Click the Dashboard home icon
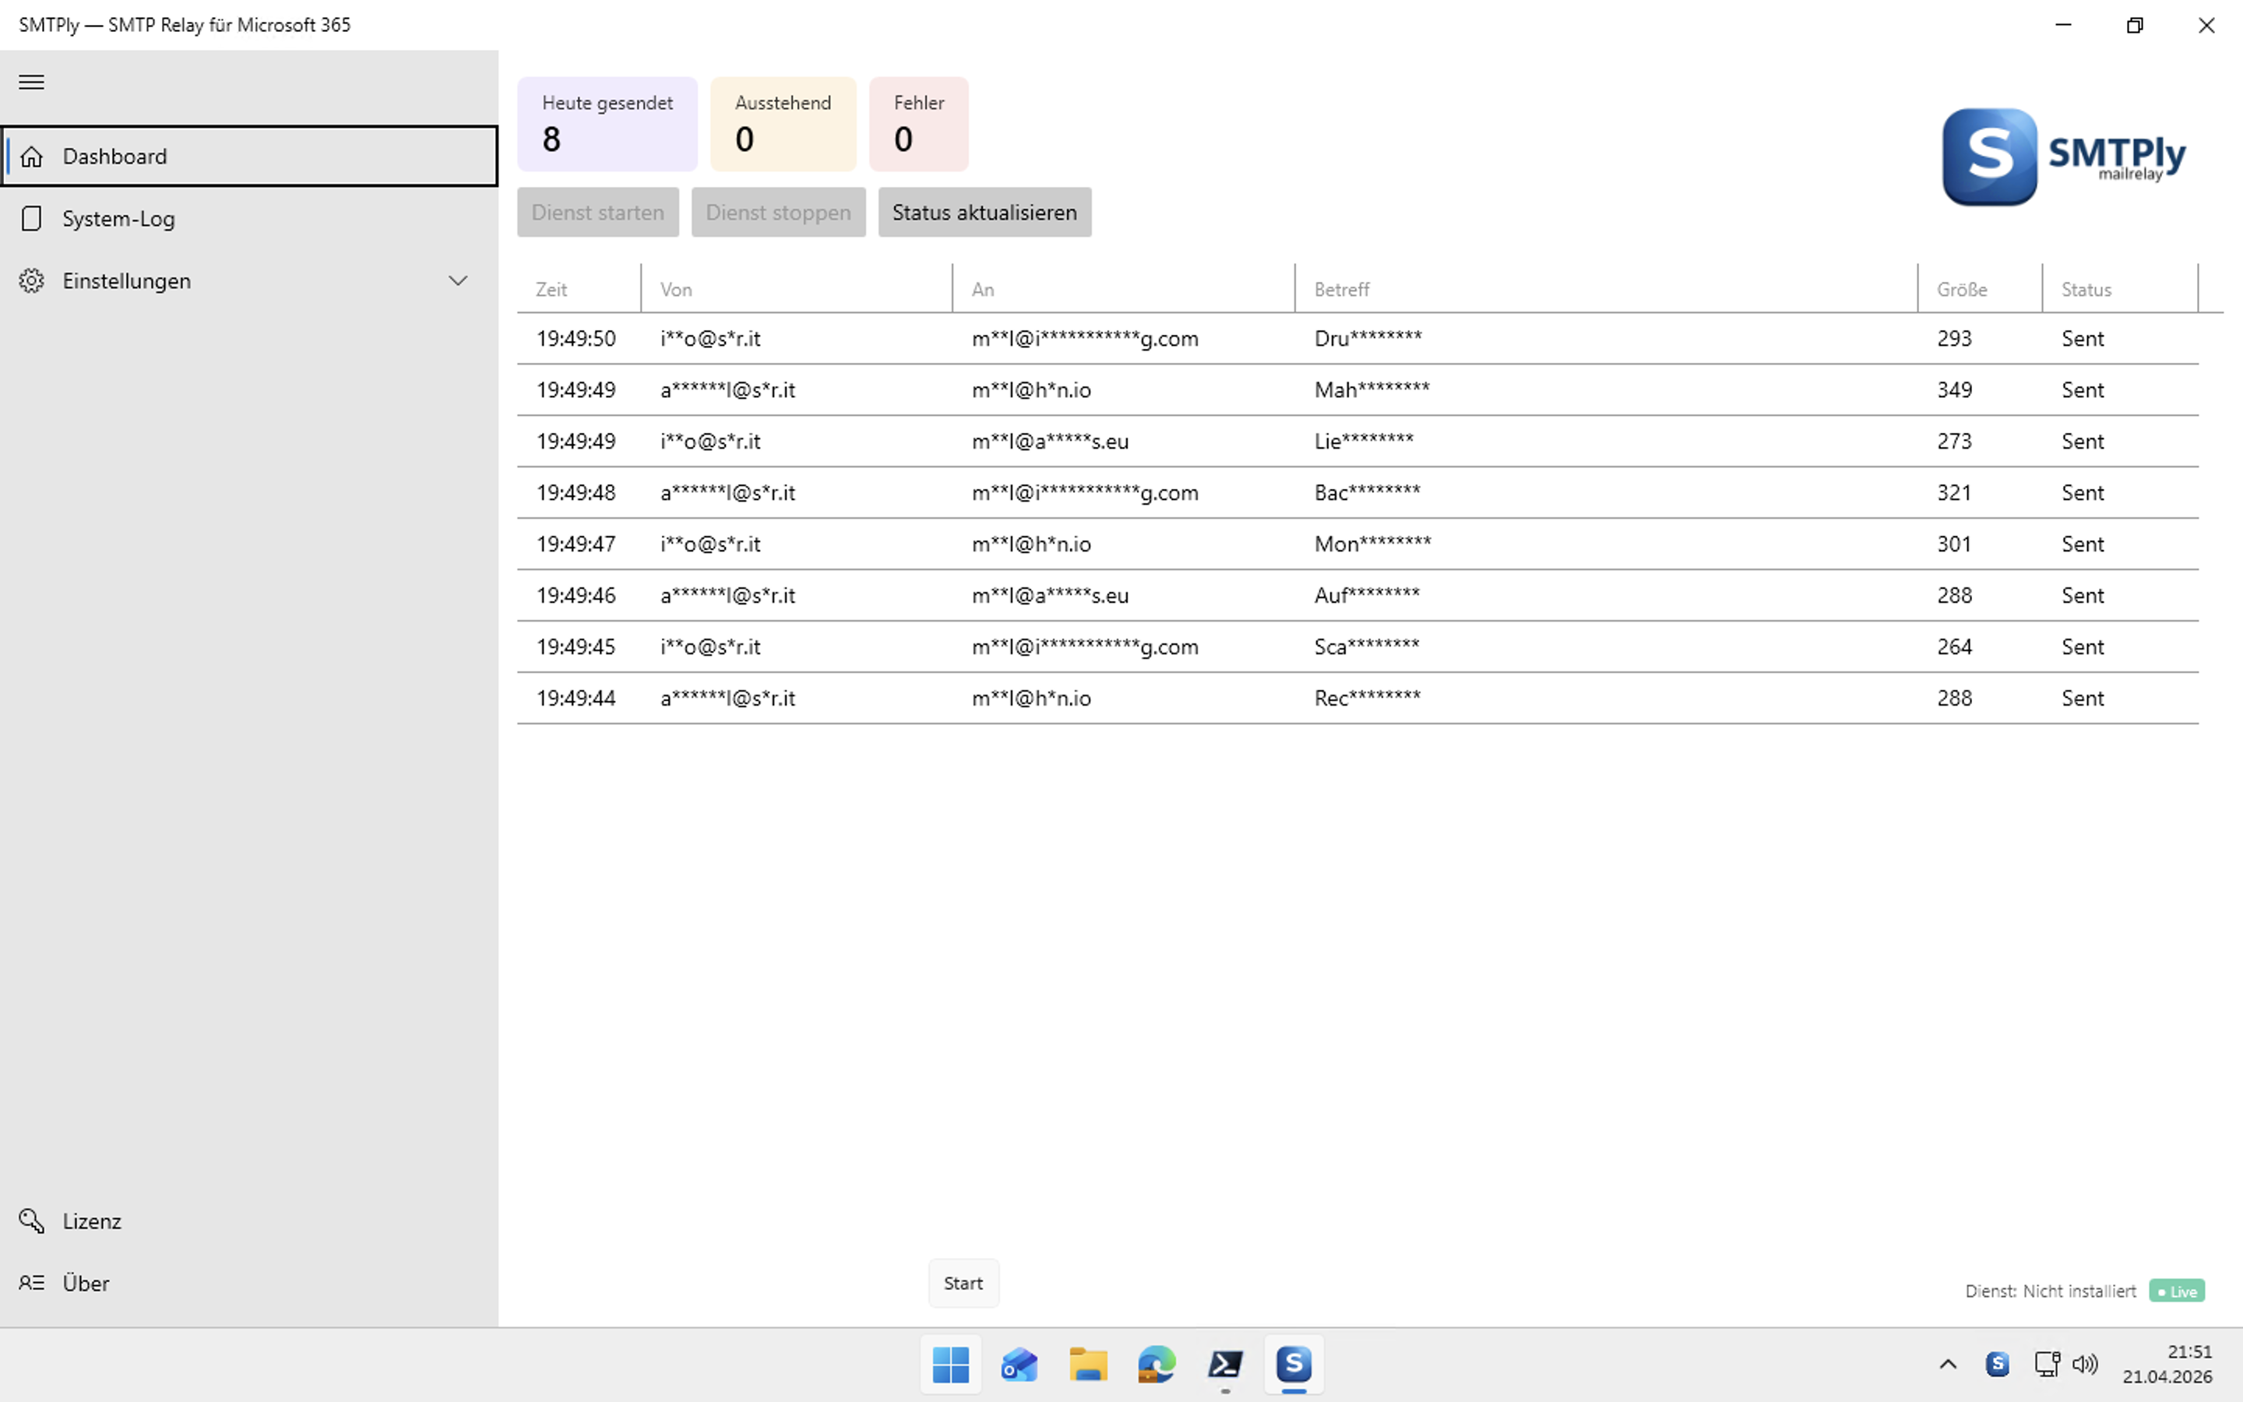 [31, 156]
